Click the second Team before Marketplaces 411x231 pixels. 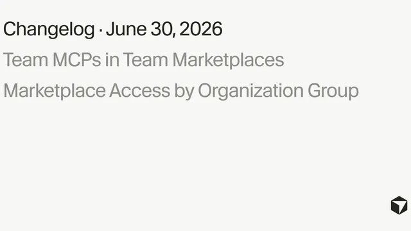(x=146, y=60)
